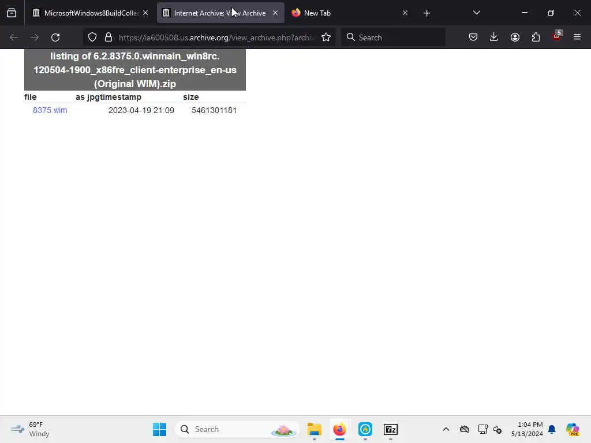591x443 pixels.
Task: Reload the current page
Action: pos(55,37)
